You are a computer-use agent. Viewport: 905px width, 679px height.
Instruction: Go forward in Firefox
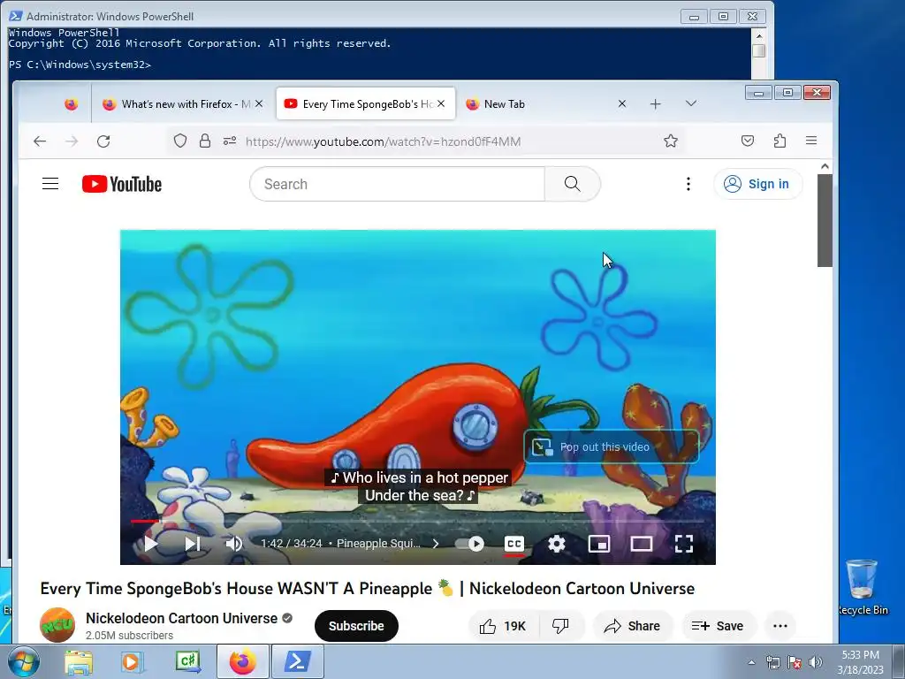72,141
